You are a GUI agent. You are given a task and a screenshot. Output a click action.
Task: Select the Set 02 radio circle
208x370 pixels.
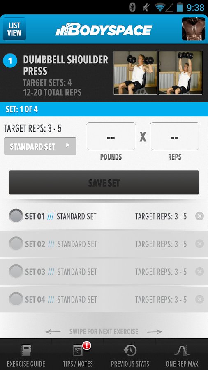pos(16,243)
